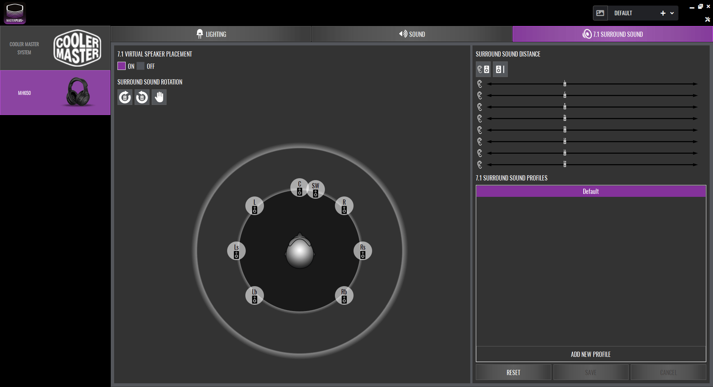713x387 pixels.
Task: Click the profile image icon beside DEFAULT
Action: pyautogui.click(x=600, y=13)
